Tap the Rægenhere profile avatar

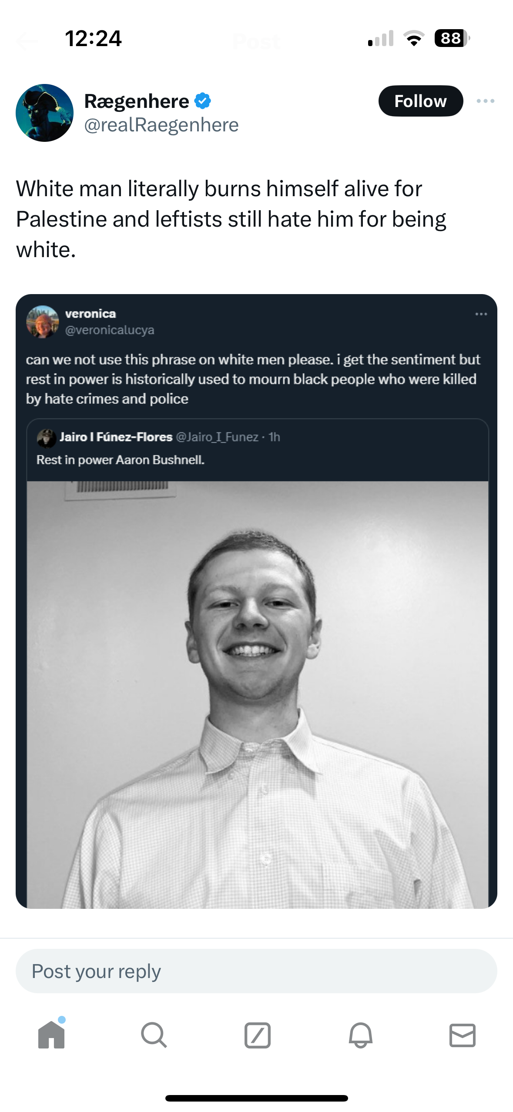point(44,113)
